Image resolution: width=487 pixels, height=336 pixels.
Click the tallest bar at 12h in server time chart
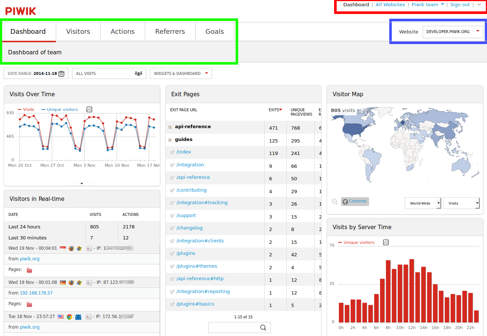click(x=412, y=291)
